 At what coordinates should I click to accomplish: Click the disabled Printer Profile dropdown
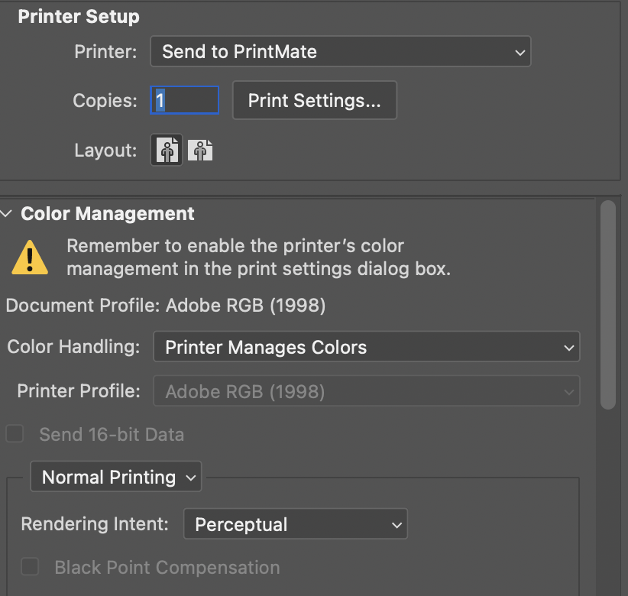pyautogui.click(x=367, y=391)
